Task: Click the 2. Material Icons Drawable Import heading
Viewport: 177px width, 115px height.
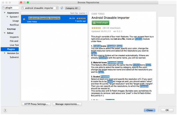Action: (107, 63)
